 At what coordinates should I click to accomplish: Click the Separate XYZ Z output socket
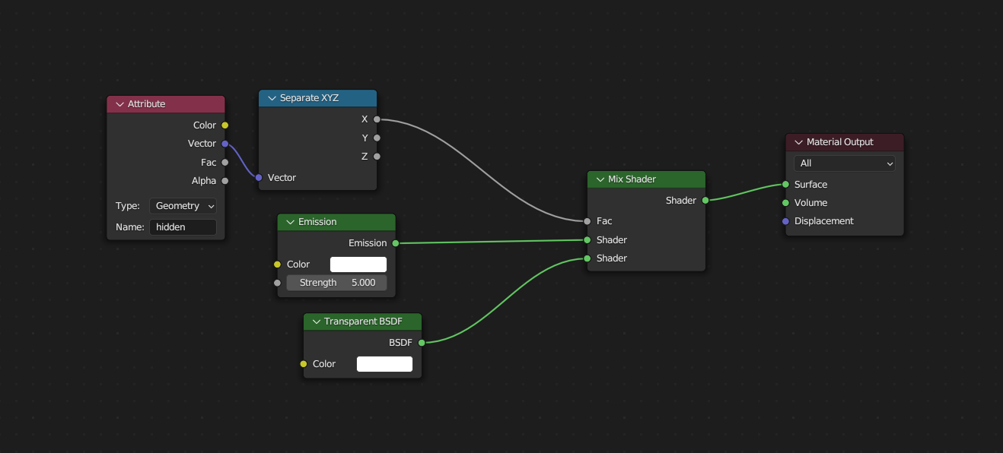[377, 157]
